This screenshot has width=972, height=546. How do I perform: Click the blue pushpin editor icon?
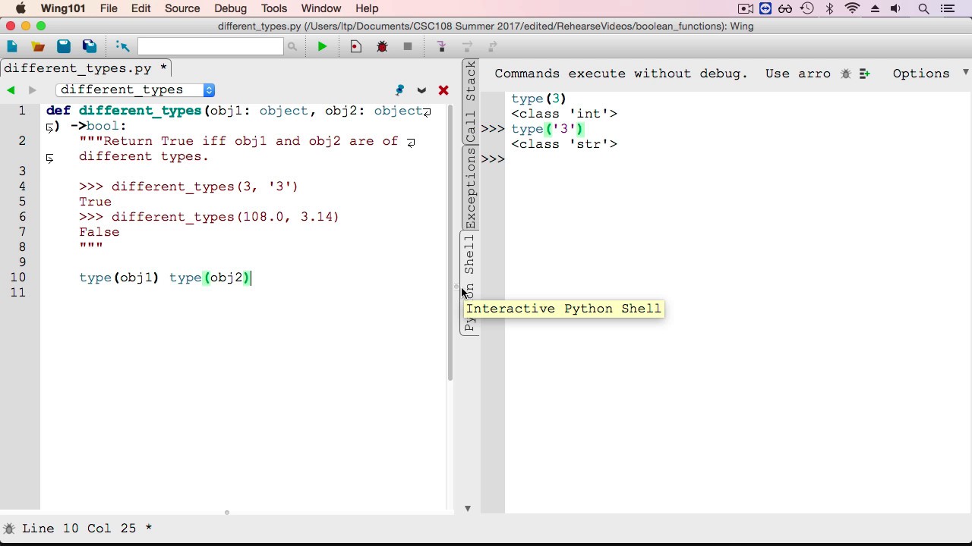coord(400,89)
